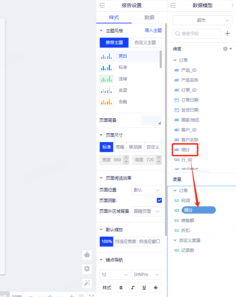The image size is (236, 297).
Task: Click the magic wand icon
Action: pyautogui.click(x=87, y=283)
